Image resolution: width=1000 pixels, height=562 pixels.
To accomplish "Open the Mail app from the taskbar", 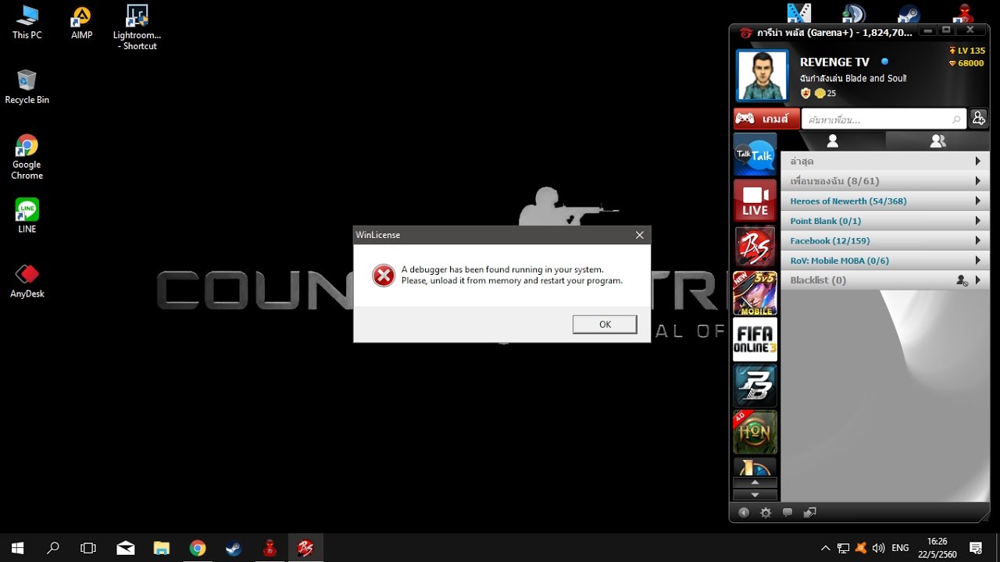I will click(x=126, y=548).
